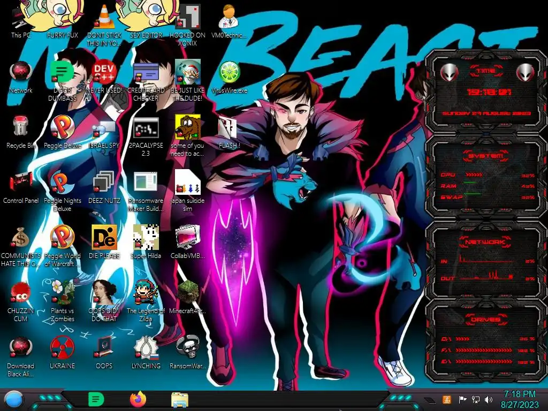Click the TIME gadget header
This screenshot has height=411, width=548.
(x=486, y=71)
